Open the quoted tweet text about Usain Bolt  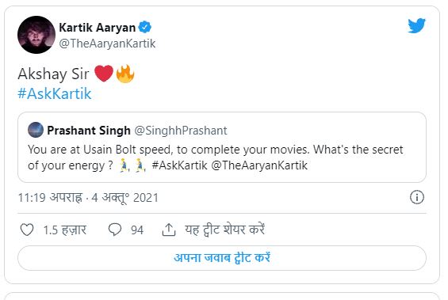coord(216,158)
